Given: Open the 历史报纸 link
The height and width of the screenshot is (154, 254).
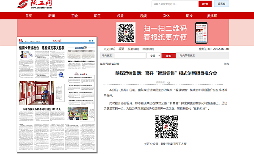Looking at the screenshot, I should click(109, 49).
